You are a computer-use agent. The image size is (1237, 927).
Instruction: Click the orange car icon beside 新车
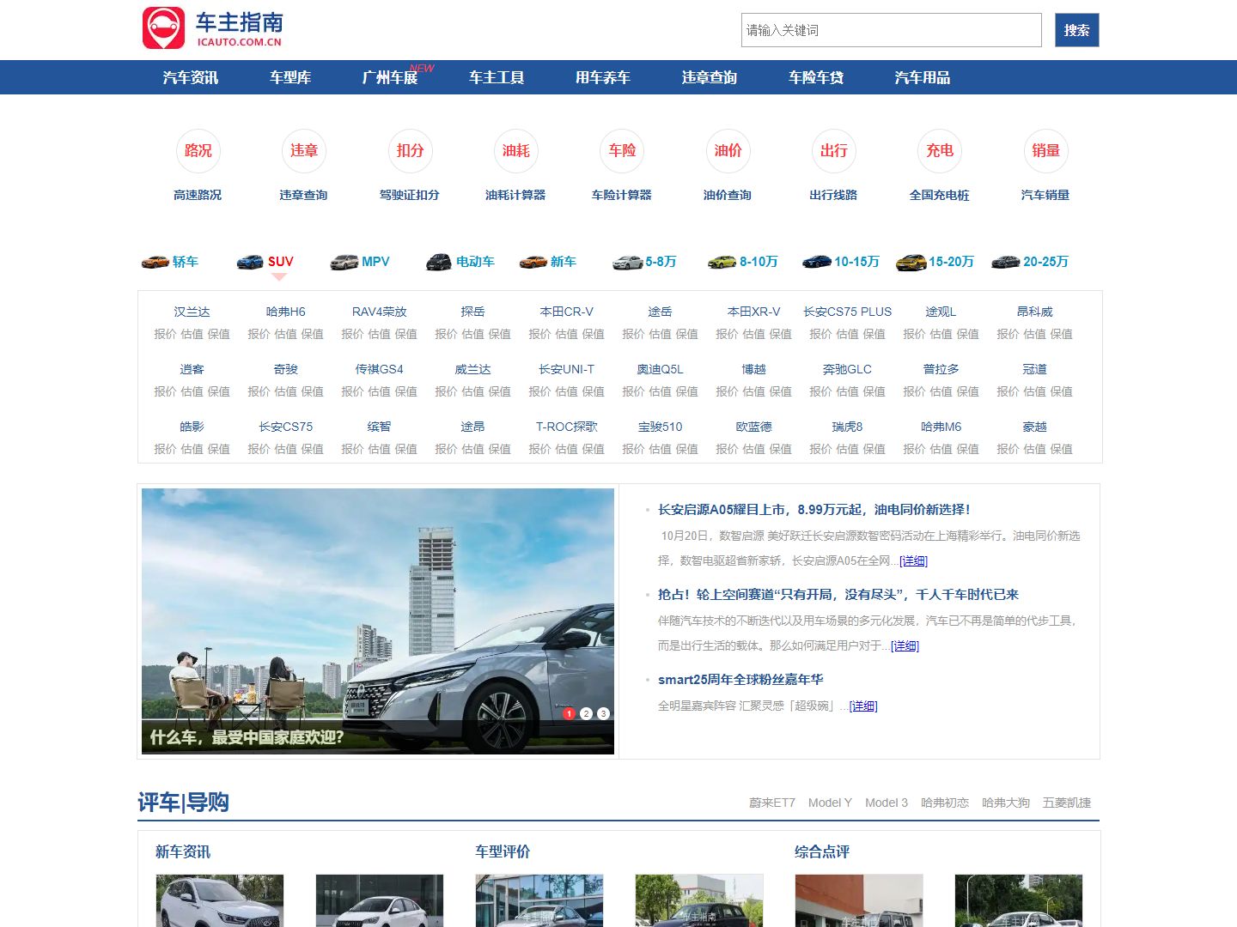pos(533,262)
